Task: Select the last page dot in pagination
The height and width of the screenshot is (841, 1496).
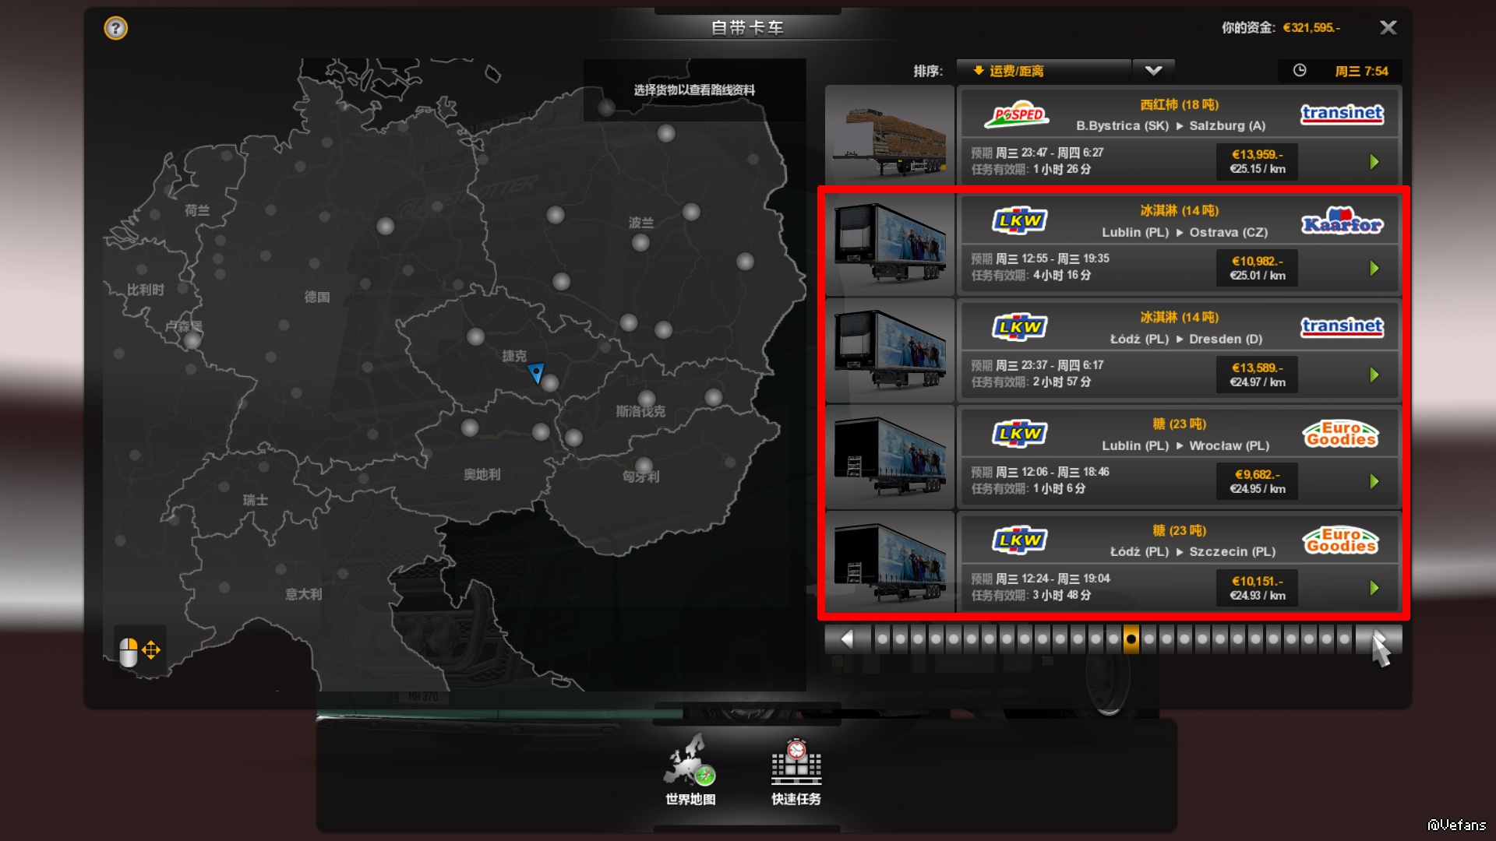Action: click(1344, 639)
